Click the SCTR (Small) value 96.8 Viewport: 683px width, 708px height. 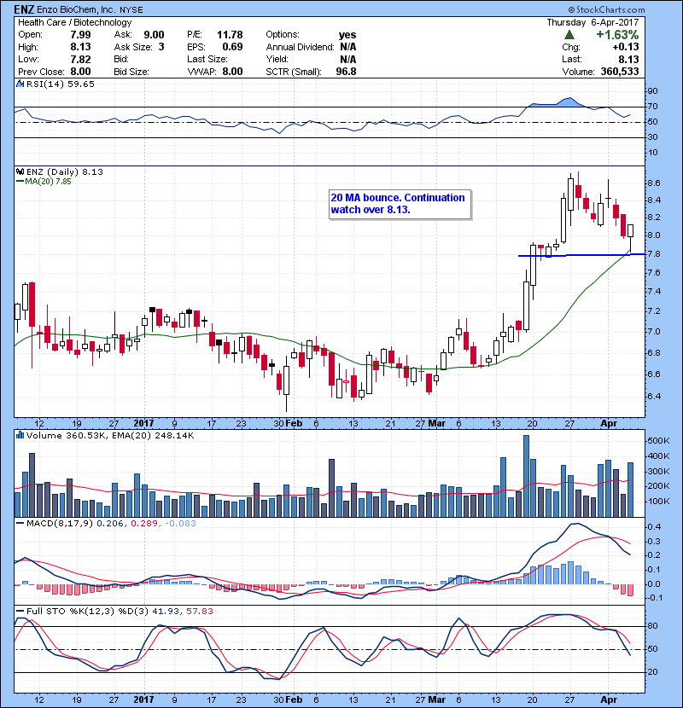347,72
